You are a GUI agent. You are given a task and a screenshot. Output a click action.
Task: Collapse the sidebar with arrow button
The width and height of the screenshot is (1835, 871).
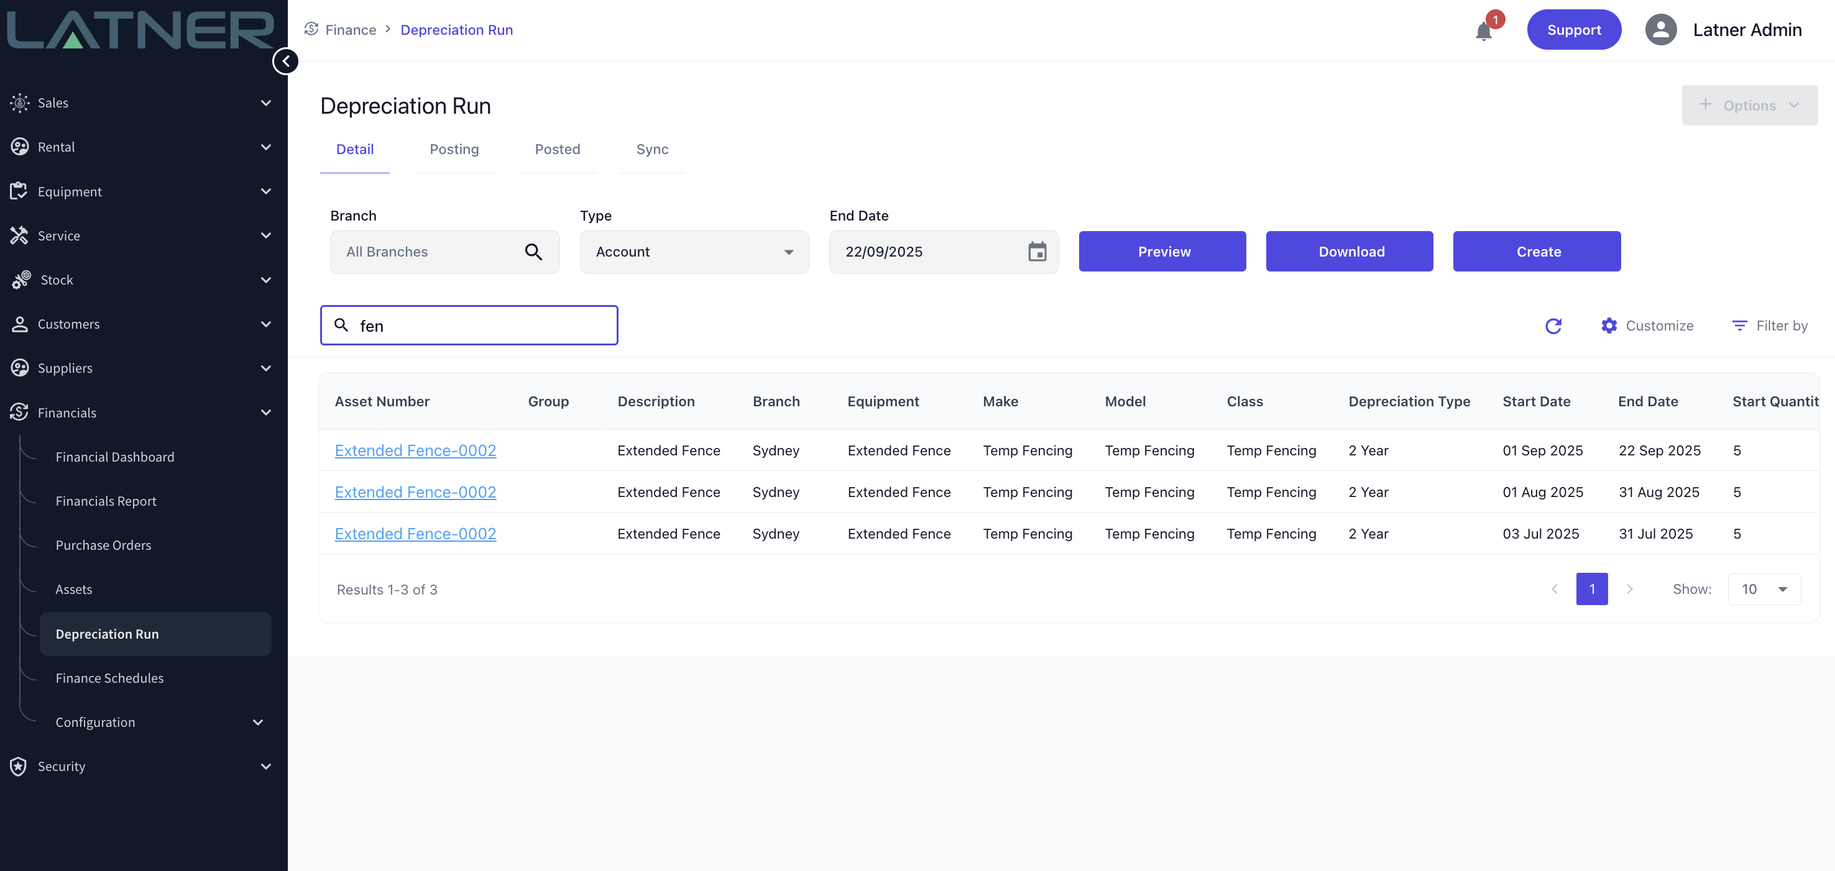click(x=286, y=62)
